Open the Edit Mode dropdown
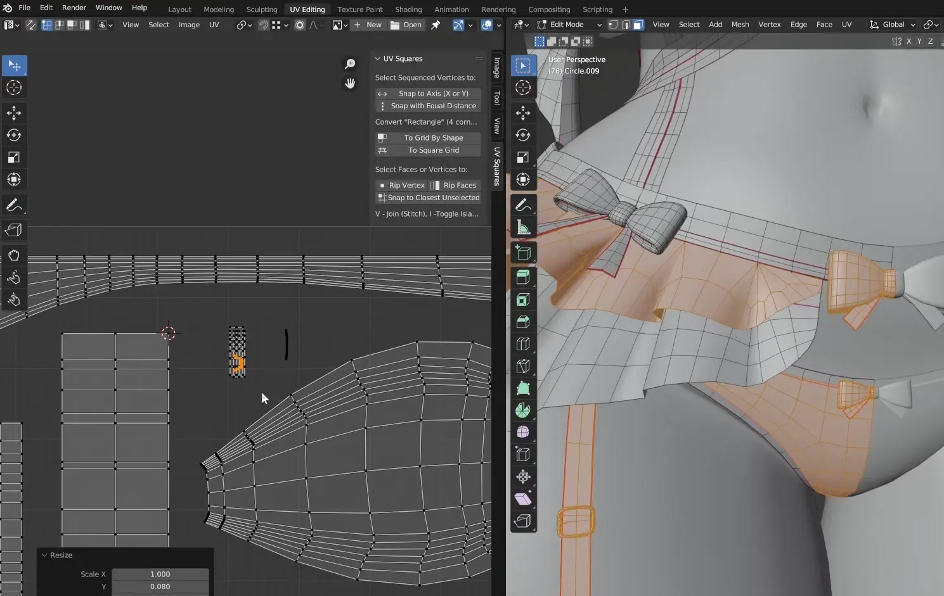The width and height of the screenshot is (944, 596). point(569,25)
